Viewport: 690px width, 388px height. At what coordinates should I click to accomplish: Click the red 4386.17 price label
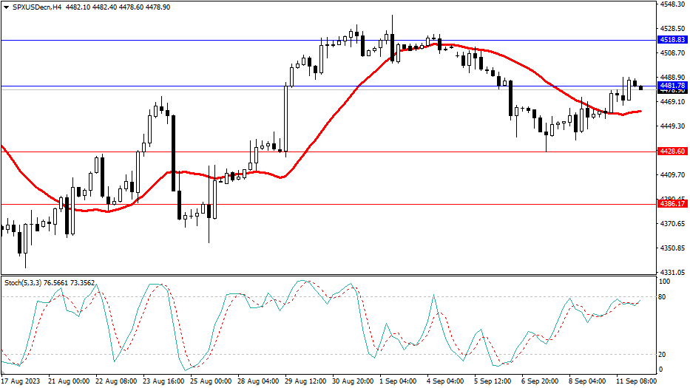tap(672, 203)
